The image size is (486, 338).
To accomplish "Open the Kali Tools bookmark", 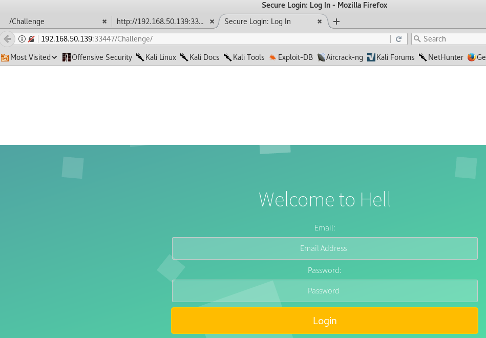I will [244, 57].
